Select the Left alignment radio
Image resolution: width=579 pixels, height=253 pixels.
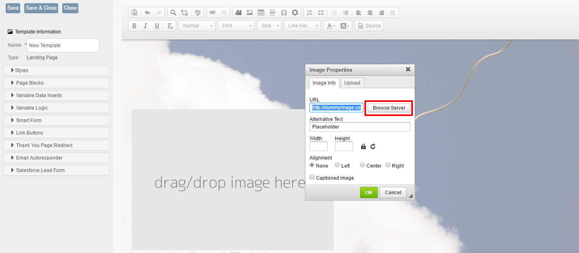337,165
